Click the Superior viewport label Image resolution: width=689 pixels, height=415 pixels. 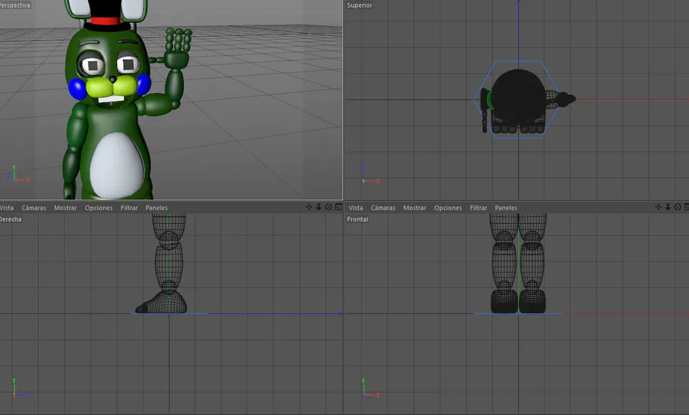(x=360, y=5)
